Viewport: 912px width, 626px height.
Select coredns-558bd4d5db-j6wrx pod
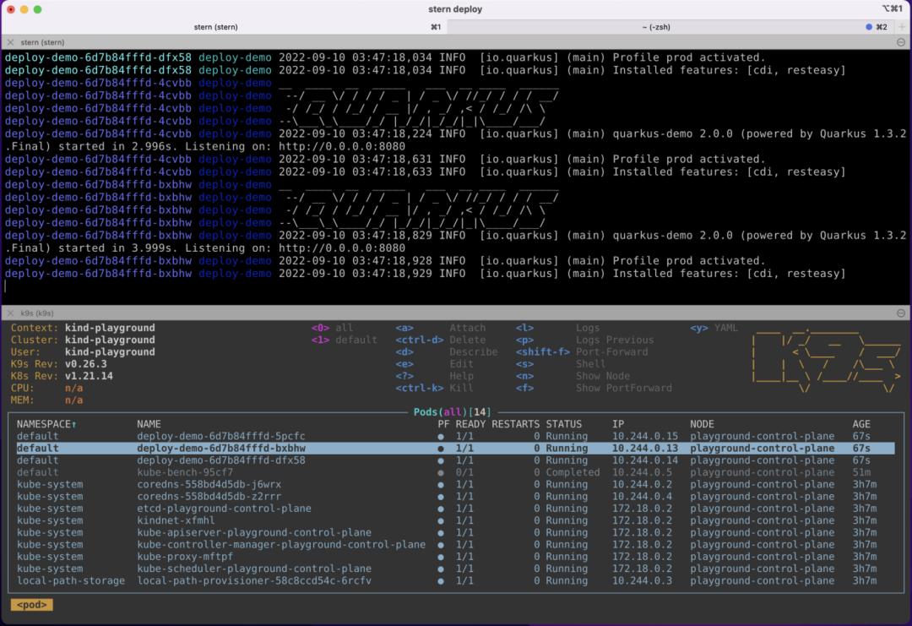[x=455, y=485]
